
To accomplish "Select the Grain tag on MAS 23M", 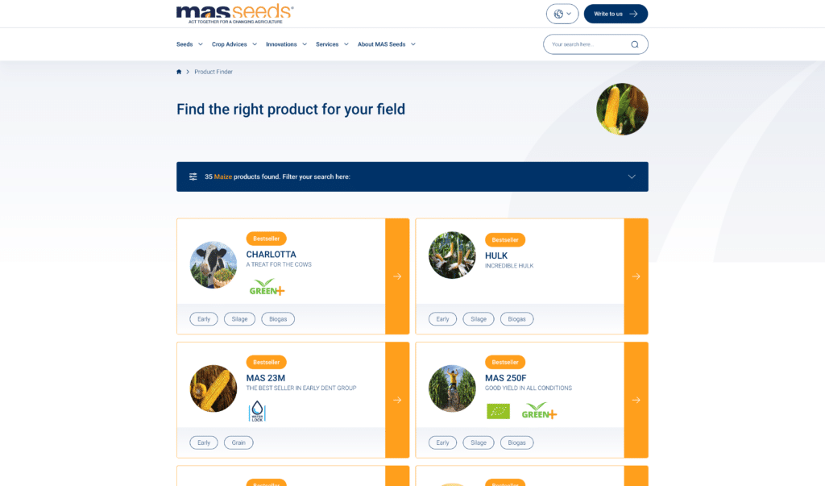I will [x=238, y=442].
